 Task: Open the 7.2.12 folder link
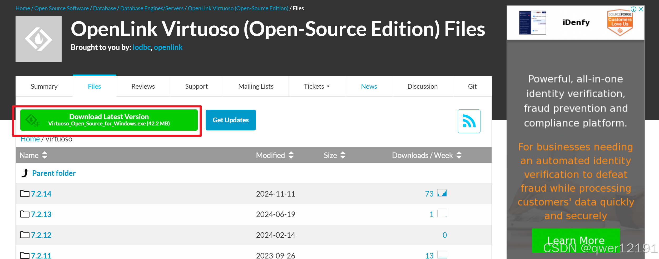41,235
